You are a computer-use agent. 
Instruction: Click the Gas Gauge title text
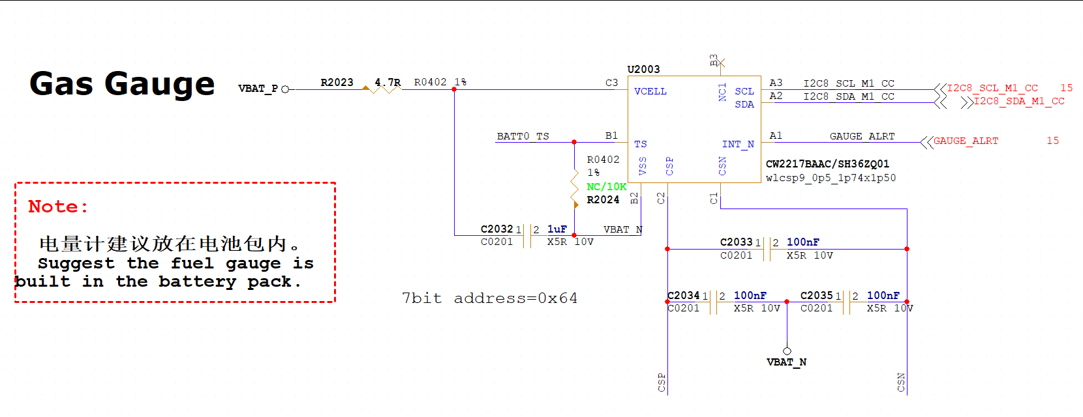[x=122, y=84]
